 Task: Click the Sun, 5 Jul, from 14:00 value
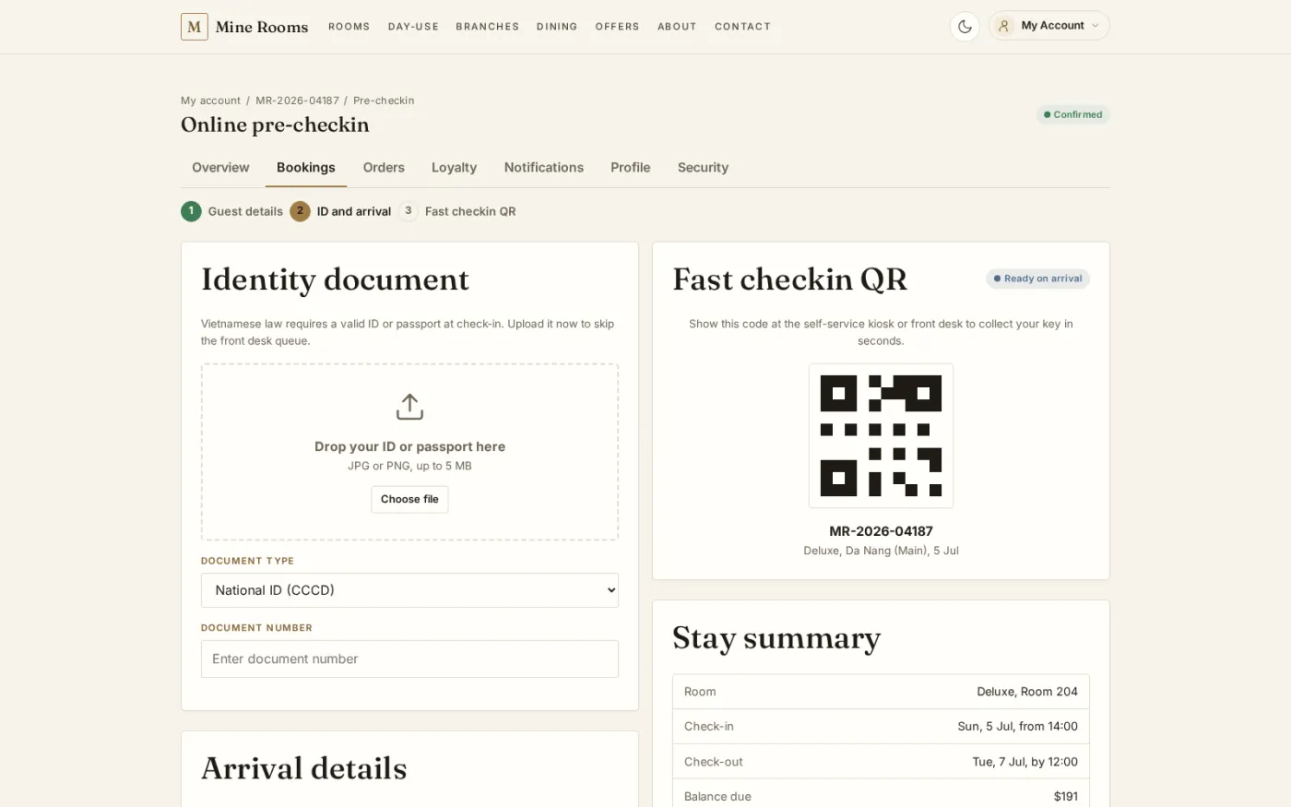tap(1017, 727)
